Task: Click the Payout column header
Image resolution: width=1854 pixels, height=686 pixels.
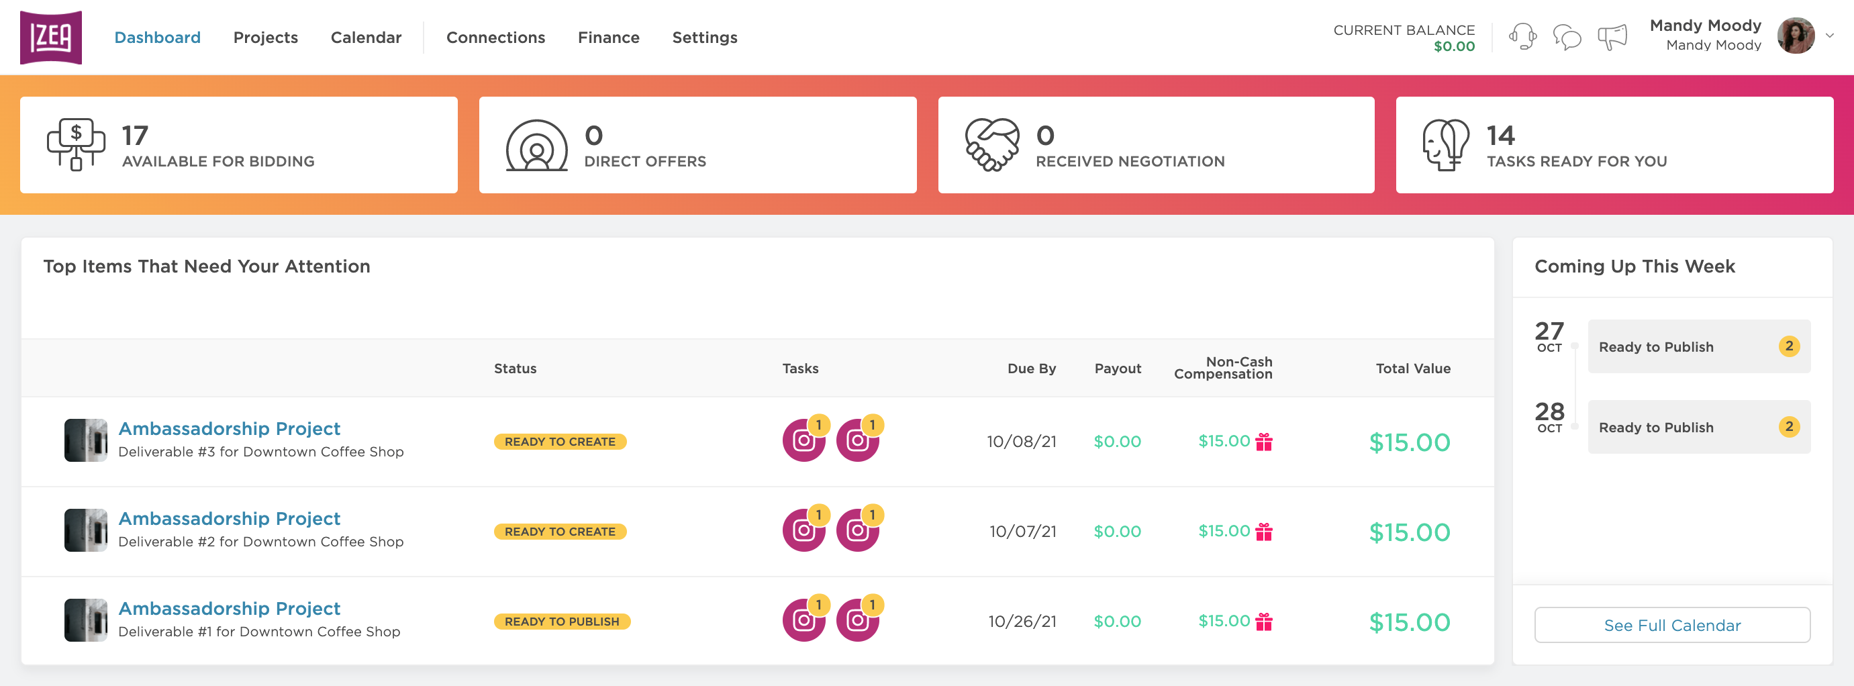Action: [x=1118, y=369]
